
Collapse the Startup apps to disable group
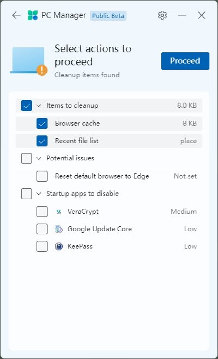[x=38, y=194]
